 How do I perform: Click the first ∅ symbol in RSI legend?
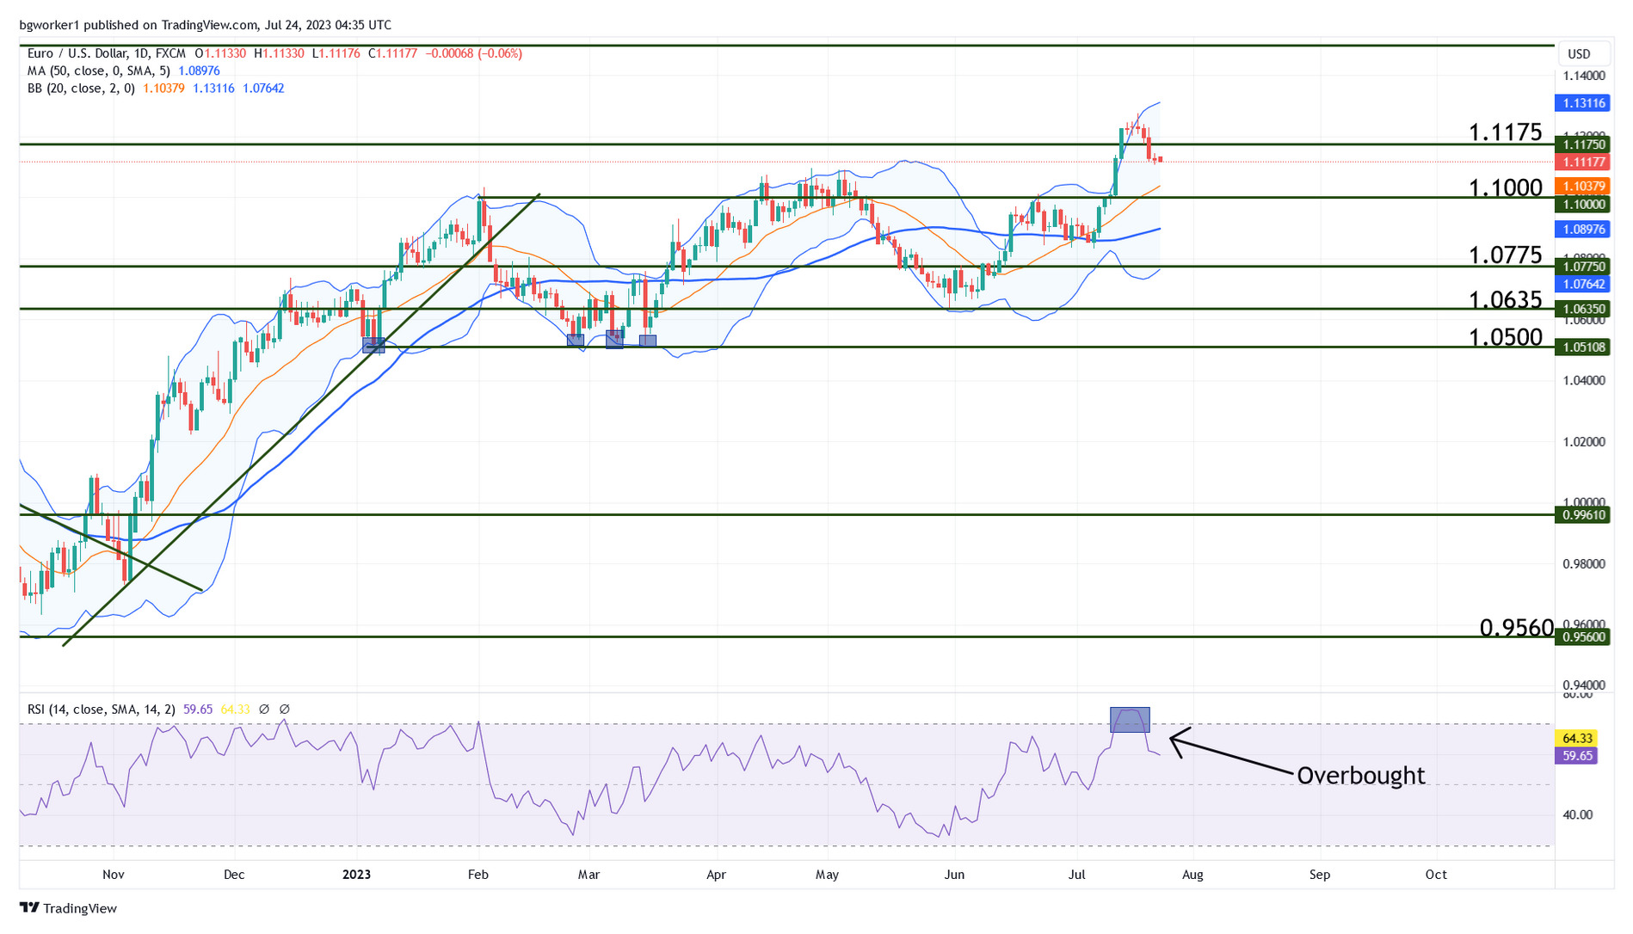click(x=264, y=710)
